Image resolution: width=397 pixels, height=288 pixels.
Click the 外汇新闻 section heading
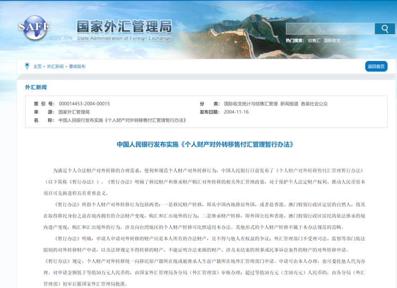tap(36, 87)
